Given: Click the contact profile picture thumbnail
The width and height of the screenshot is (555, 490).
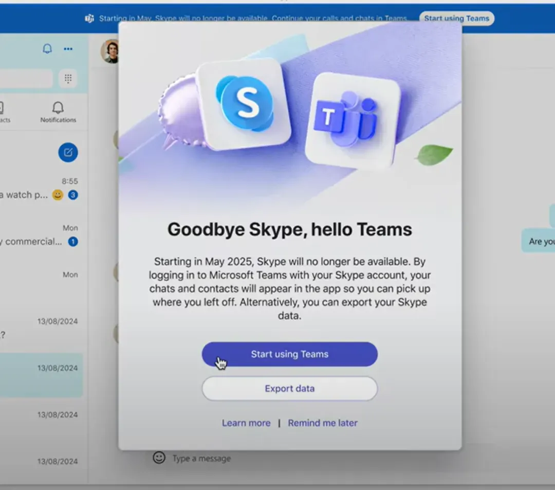Looking at the screenshot, I should (x=110, y=51).
